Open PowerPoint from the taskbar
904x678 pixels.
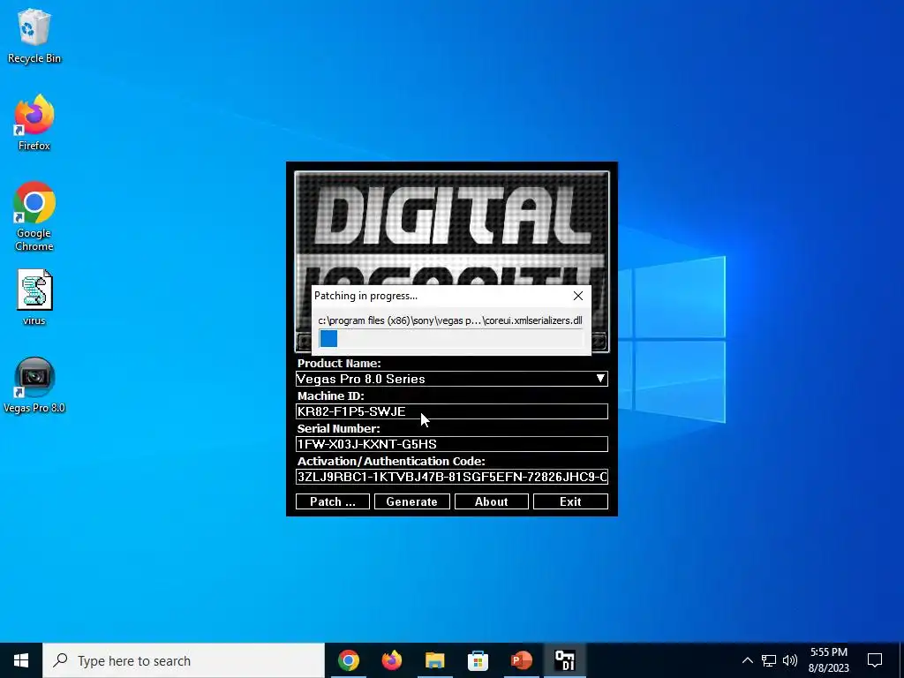click(x=521, y=660)
